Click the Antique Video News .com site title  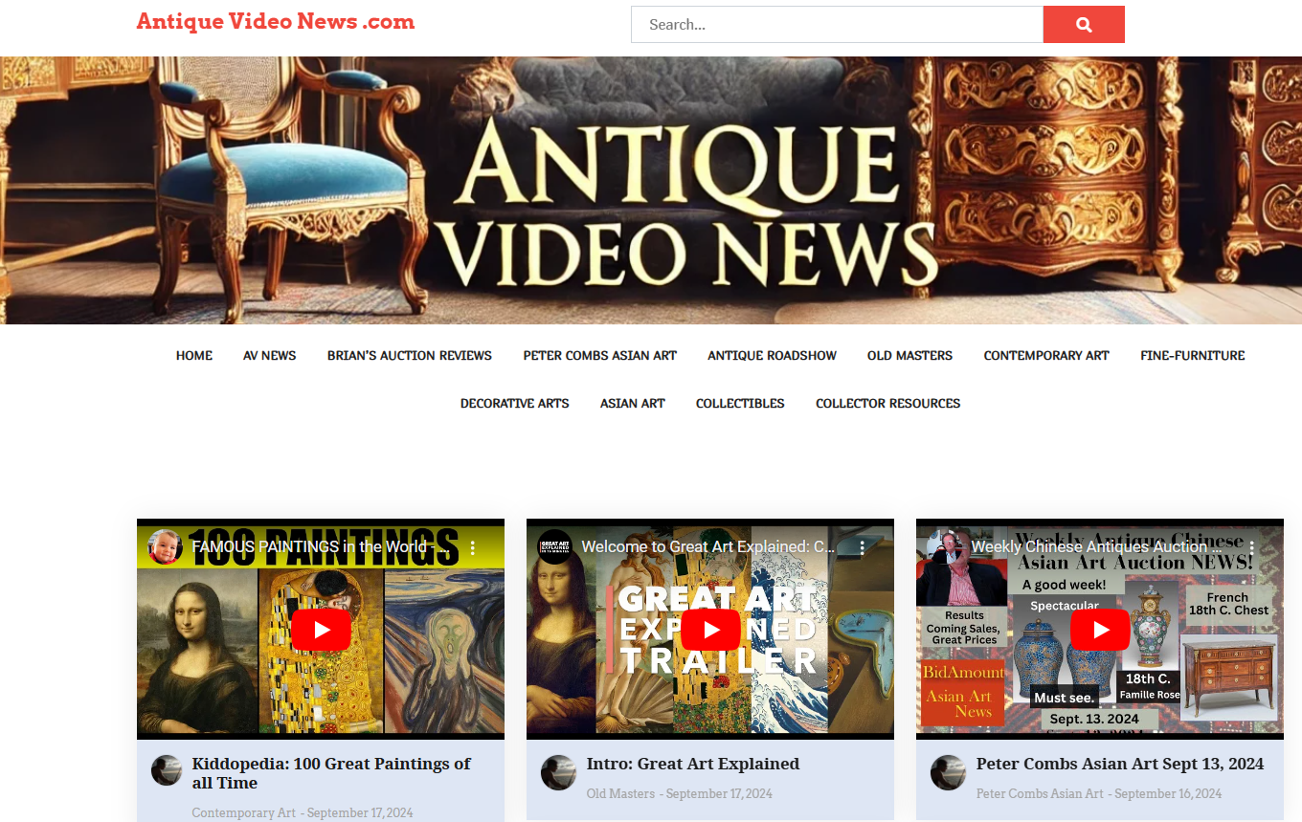(x=276, y=22)
